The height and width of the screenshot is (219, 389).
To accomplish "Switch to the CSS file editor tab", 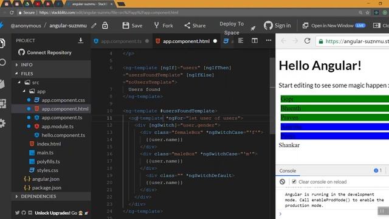I will pos(227,41).
